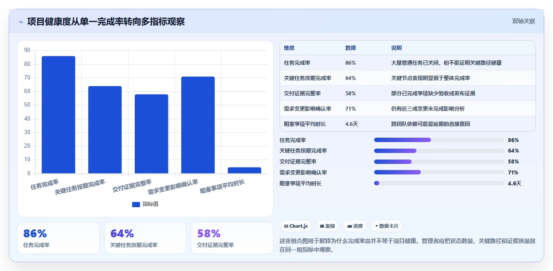Viewport: 553px width, 271px height.
Task: Click x-axis label 需求变更影响确认率 under the chart
Action: tap(173, 187)
